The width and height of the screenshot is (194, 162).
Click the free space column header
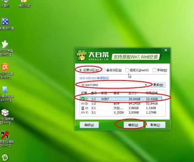[x=152, y=93]
